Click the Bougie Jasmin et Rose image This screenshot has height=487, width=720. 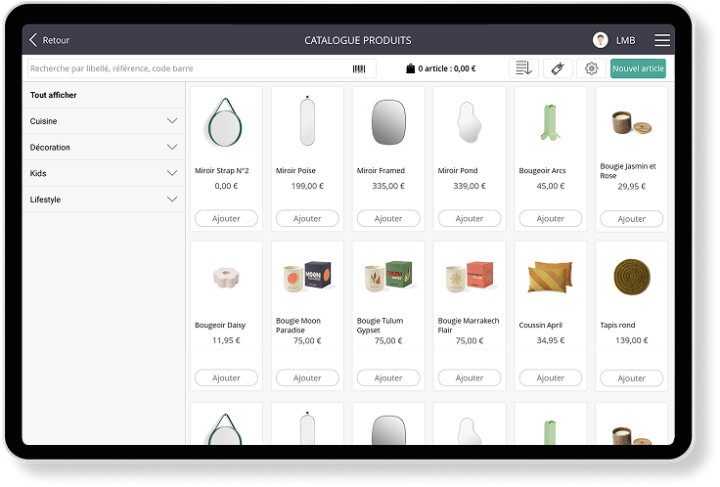[632, 122]
